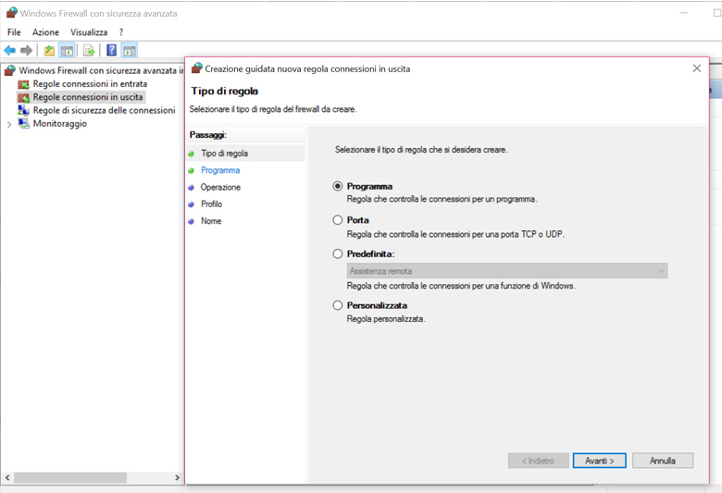722x493 pixels.
Task: Open the Assistenza remota dropdown list
Action: 507,271
